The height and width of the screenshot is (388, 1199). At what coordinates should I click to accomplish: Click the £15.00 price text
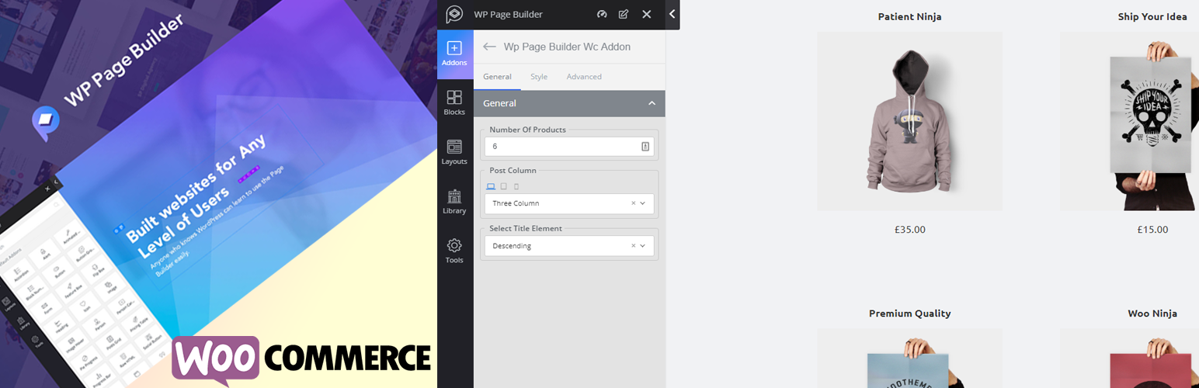tap(1152, 230)
